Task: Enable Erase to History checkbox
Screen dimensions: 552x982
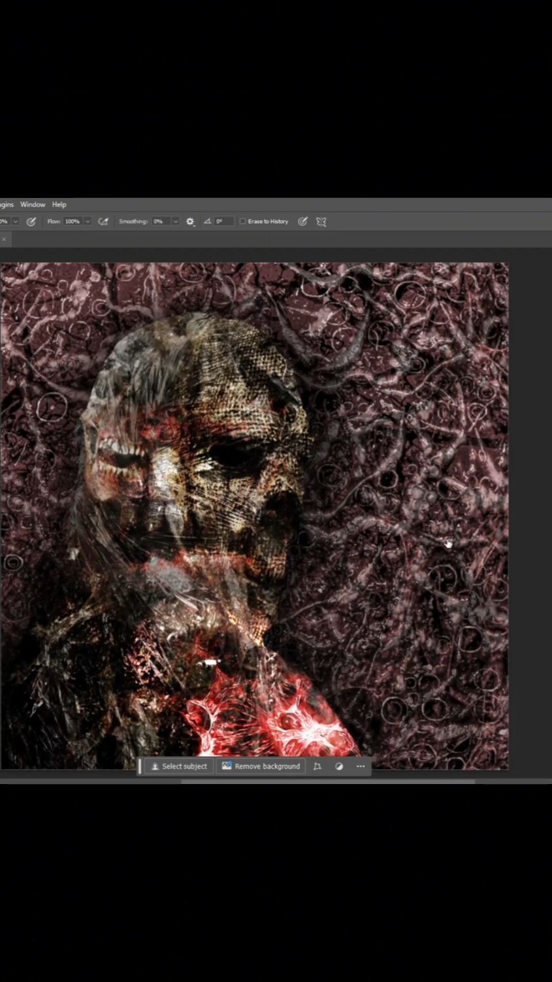Action: (243, 221)
